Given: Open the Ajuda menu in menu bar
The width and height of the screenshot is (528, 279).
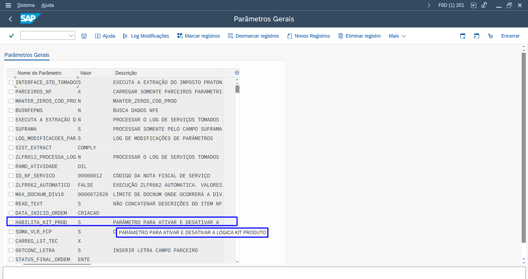Looking at the screenshot, I should pos(48,5).
